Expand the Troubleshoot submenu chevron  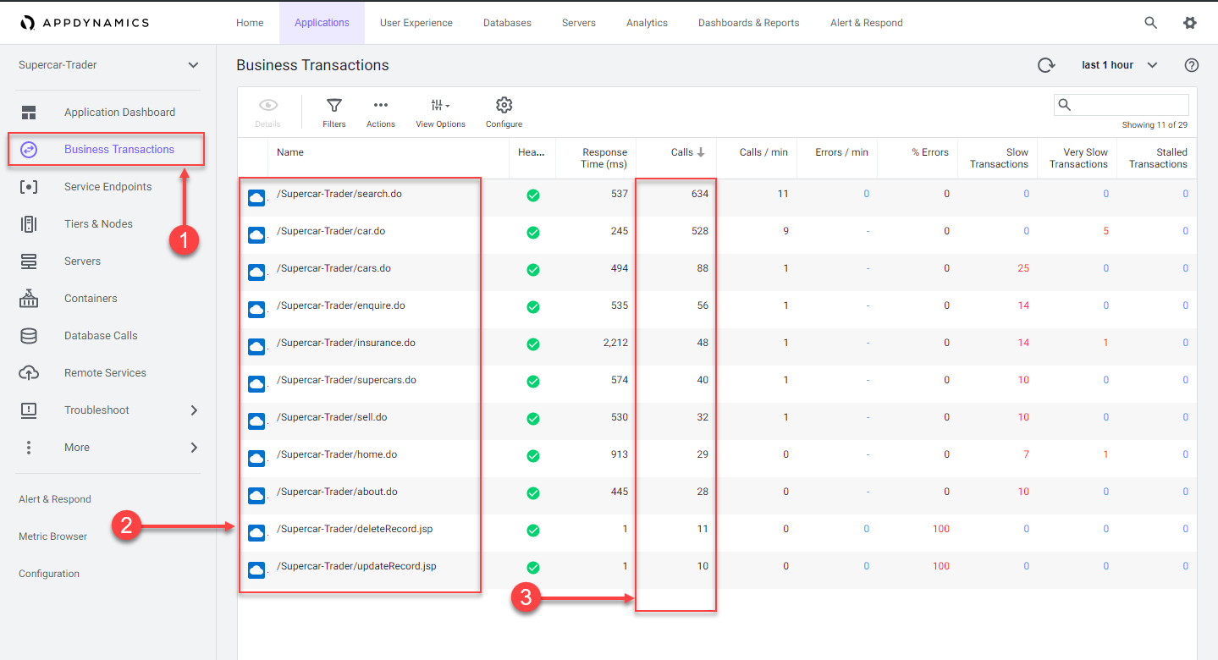(x=194, y=410)
